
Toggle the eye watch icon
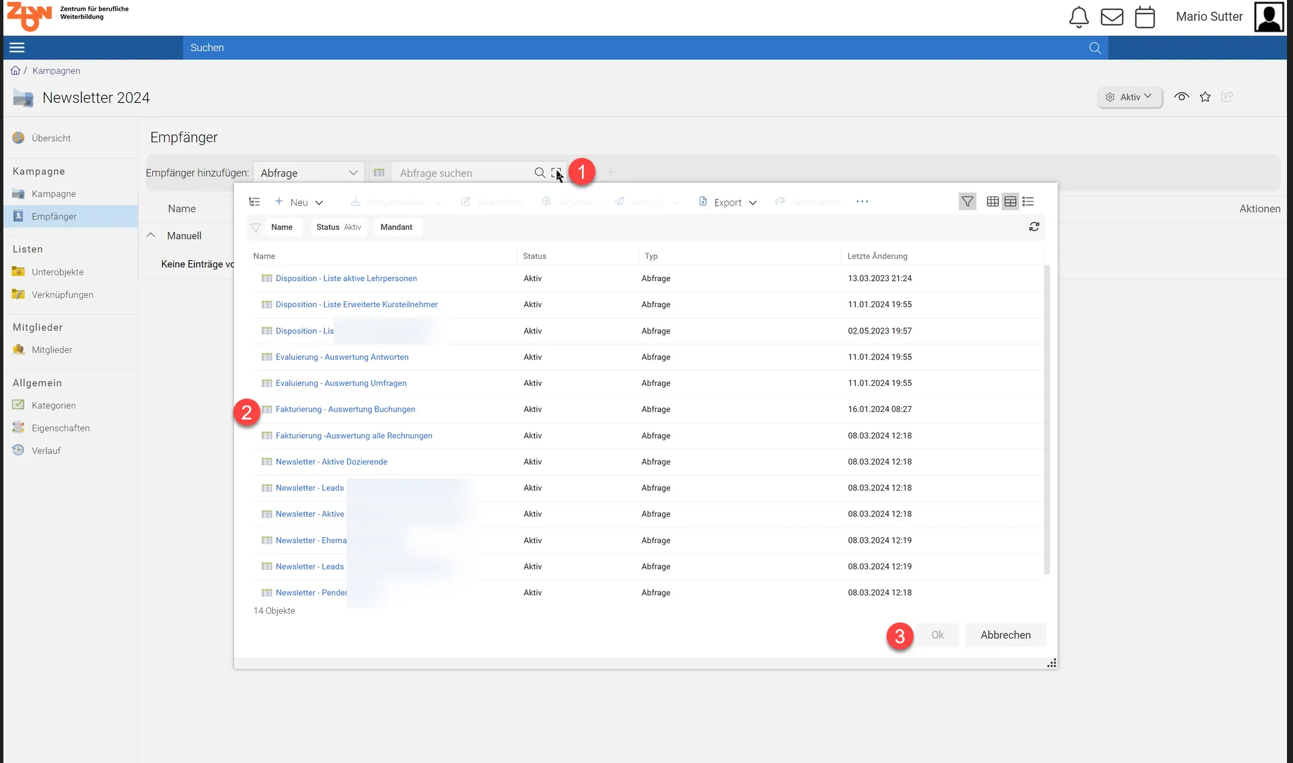1181,97
